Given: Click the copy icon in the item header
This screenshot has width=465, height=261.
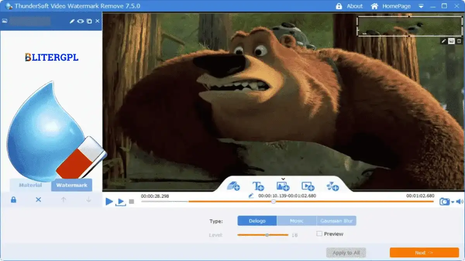Looking at the screenshot, I should (89, 21).
